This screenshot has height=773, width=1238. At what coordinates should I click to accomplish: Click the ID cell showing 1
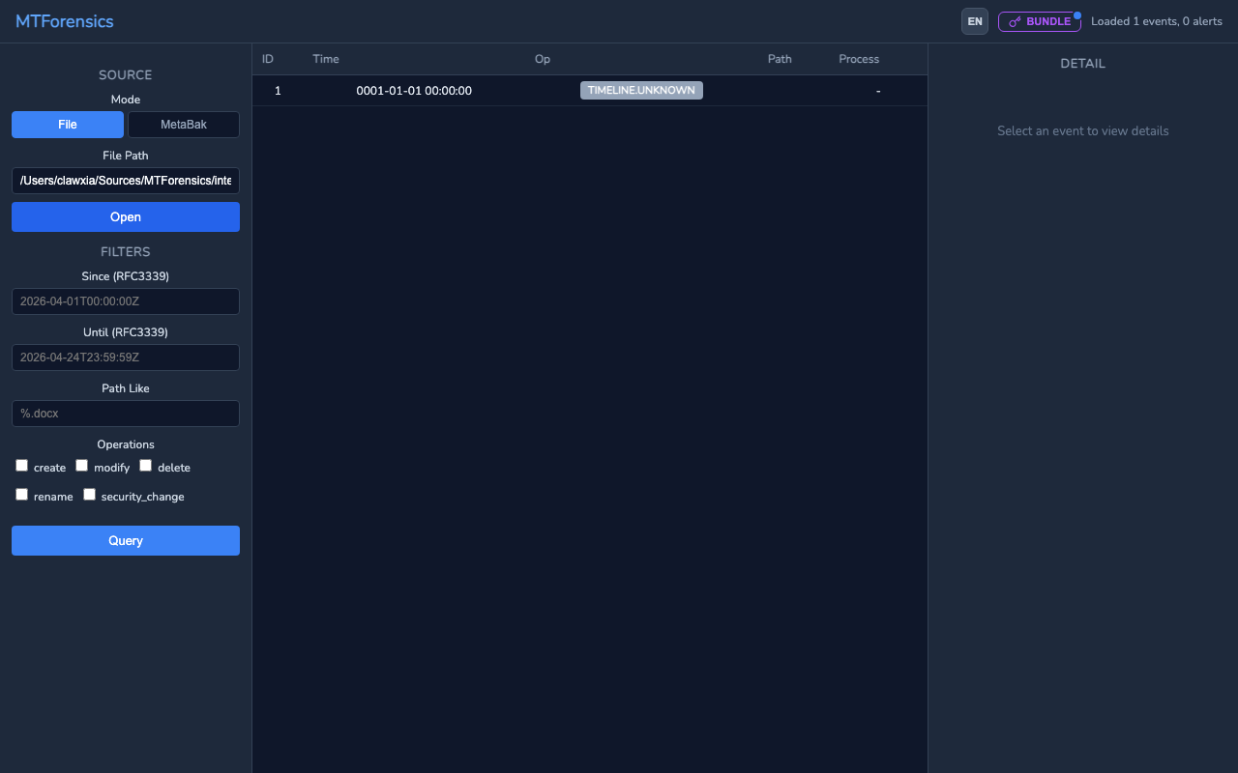point(278,91)
